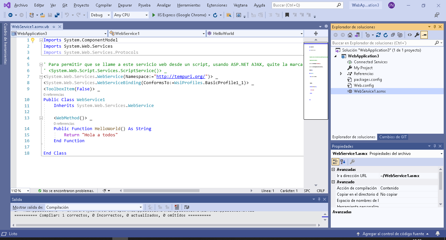Screen dimensions: 446x240
Task: Click the notifications bell in the status bar
Action: click(438, 234)
